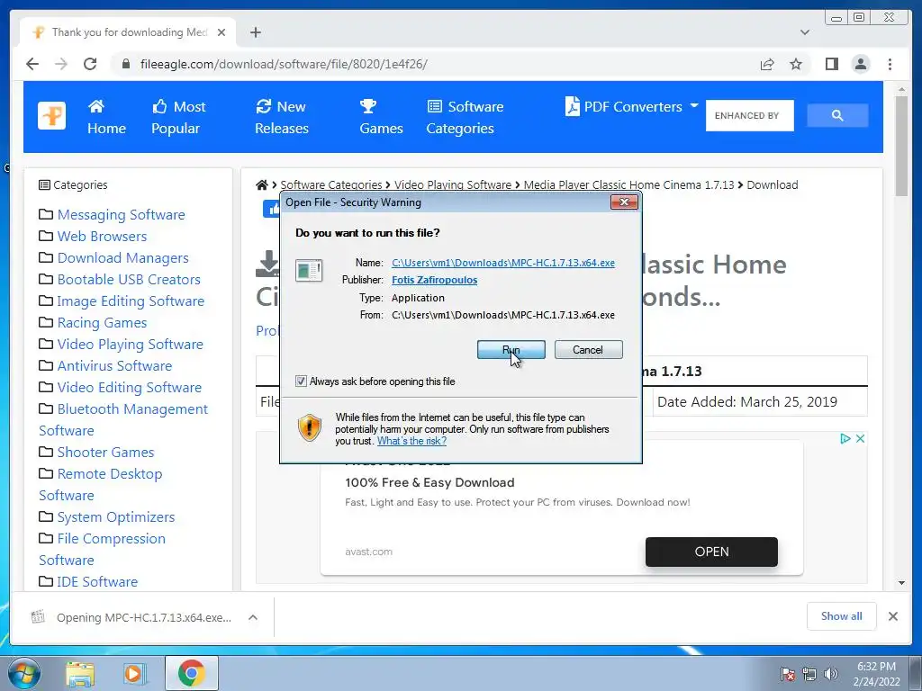Click the share page icon in address bar
Screen dimensions: 922x691
point(767,64)
